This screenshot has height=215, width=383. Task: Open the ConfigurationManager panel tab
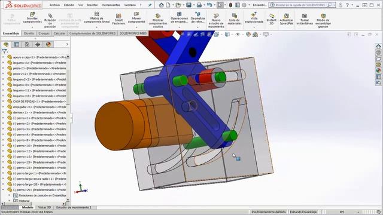click(x=27, y=44)
